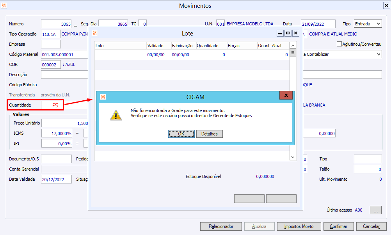Screen dimensions: 391x235
Task: Toggle the Aglutinou/Converteu checkbox
Action: (339, 44)
